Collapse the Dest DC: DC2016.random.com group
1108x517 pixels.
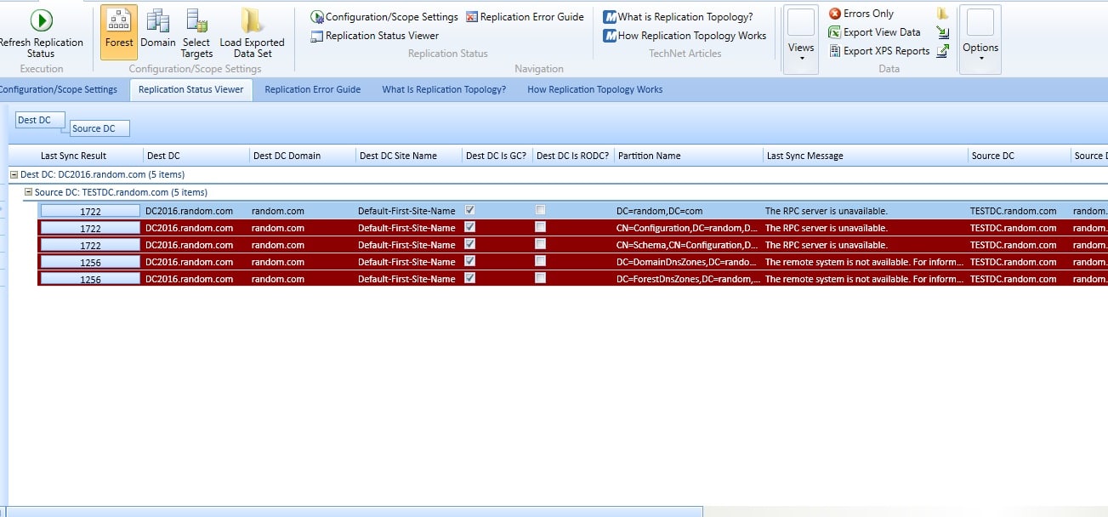click(12, 173)
